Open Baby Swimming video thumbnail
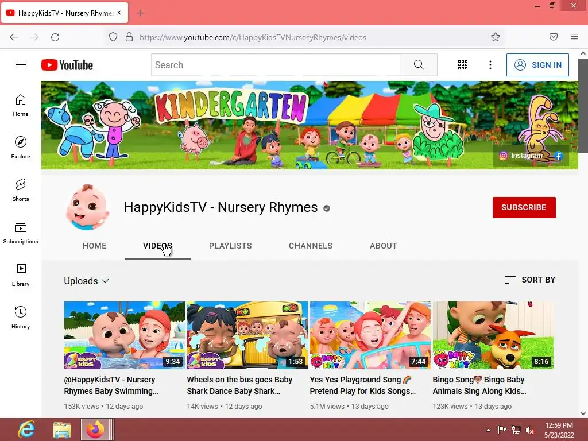The height and width of the screenshot is (441, 588). pyautogui.click(x=125, y=335)
